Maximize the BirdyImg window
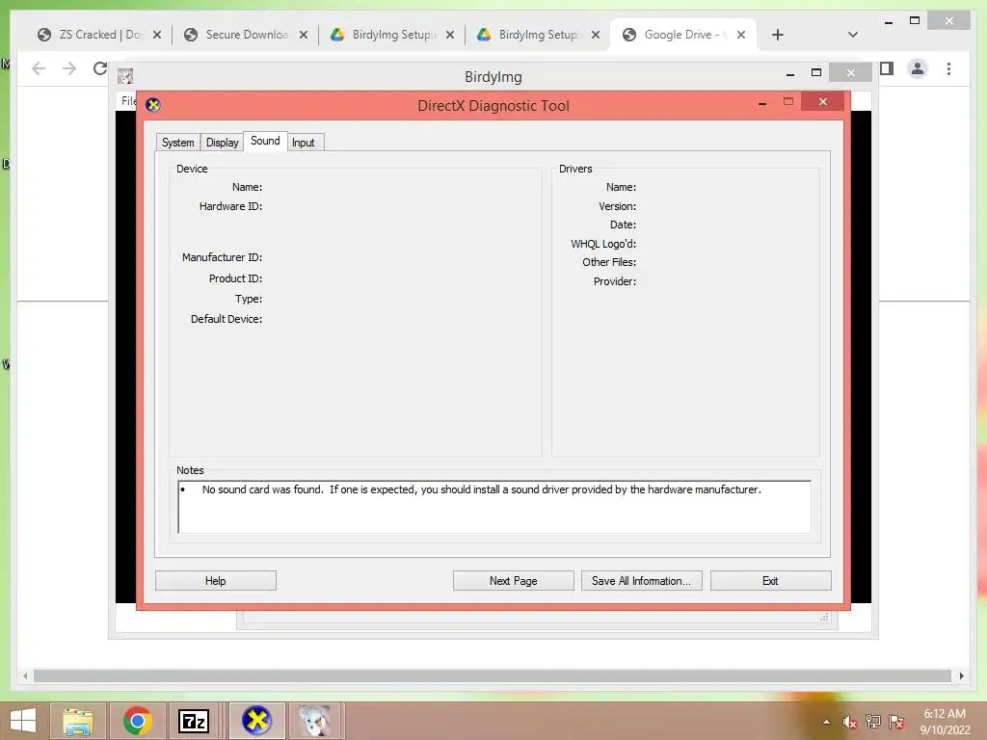The width and height of the screenshot is (987, 740). (x=816, y=72)
